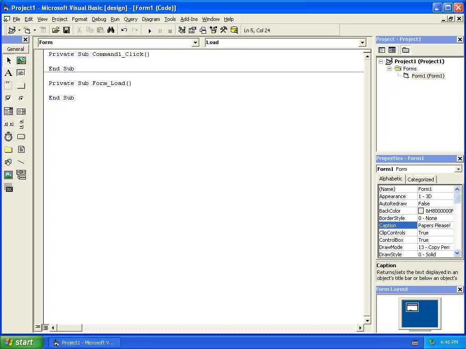Click the End stop icon in the toolbar
466x349 pixels.
point(170,30)
